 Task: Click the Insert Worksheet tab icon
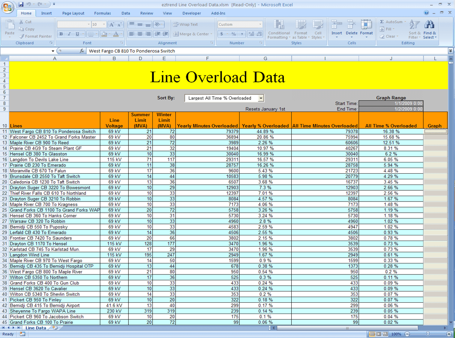(55, 328)
